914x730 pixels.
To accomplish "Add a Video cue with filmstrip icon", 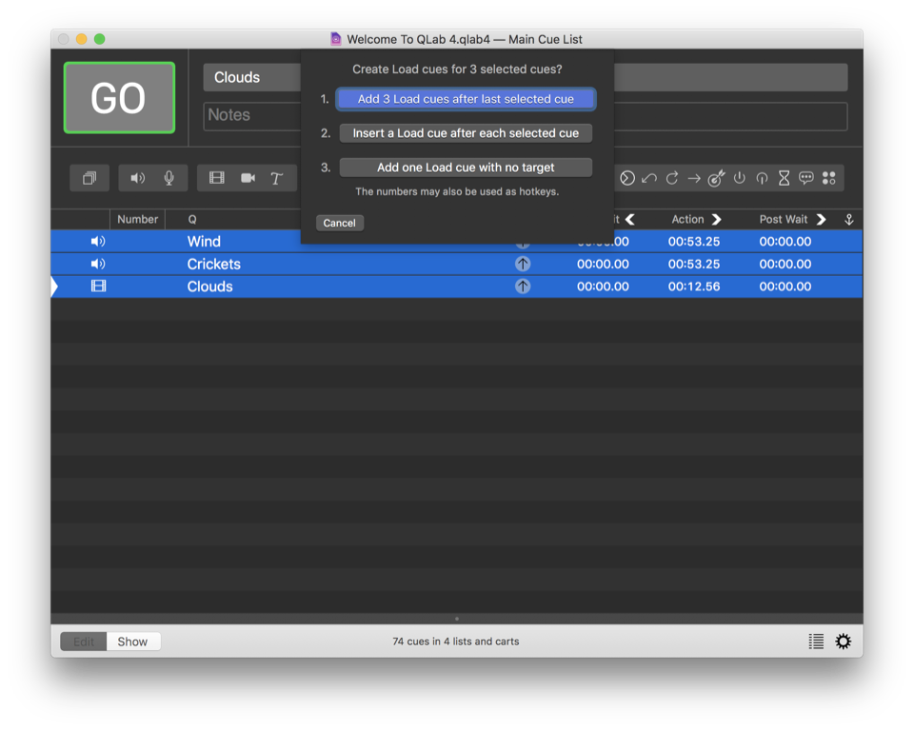I will point(217,178).
